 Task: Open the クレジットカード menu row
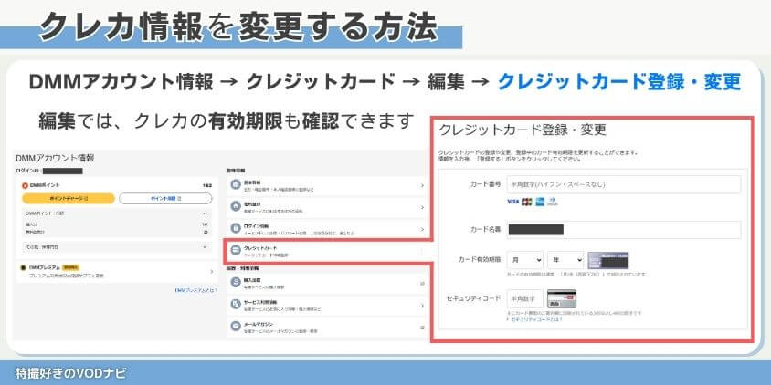click(327, 251)
